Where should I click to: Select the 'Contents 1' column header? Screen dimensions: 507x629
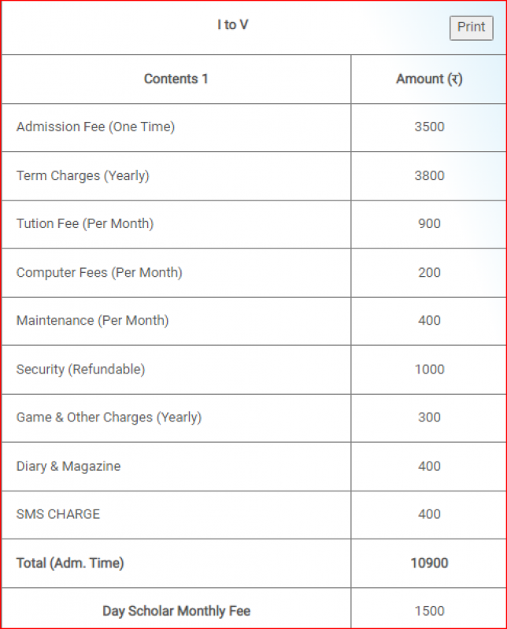click(x=176, y=79)
